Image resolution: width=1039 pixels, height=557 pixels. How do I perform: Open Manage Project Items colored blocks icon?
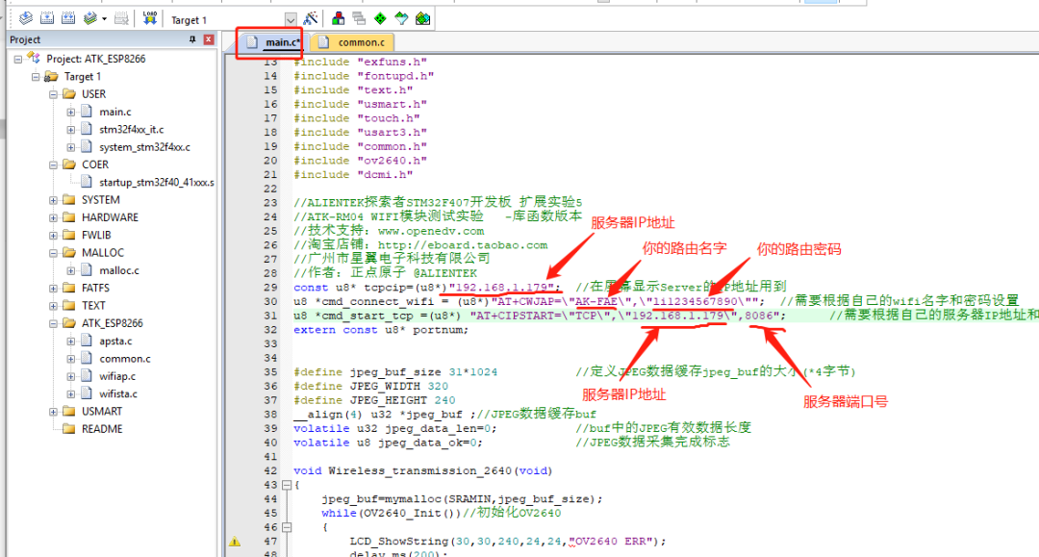(x=338, y=19)
